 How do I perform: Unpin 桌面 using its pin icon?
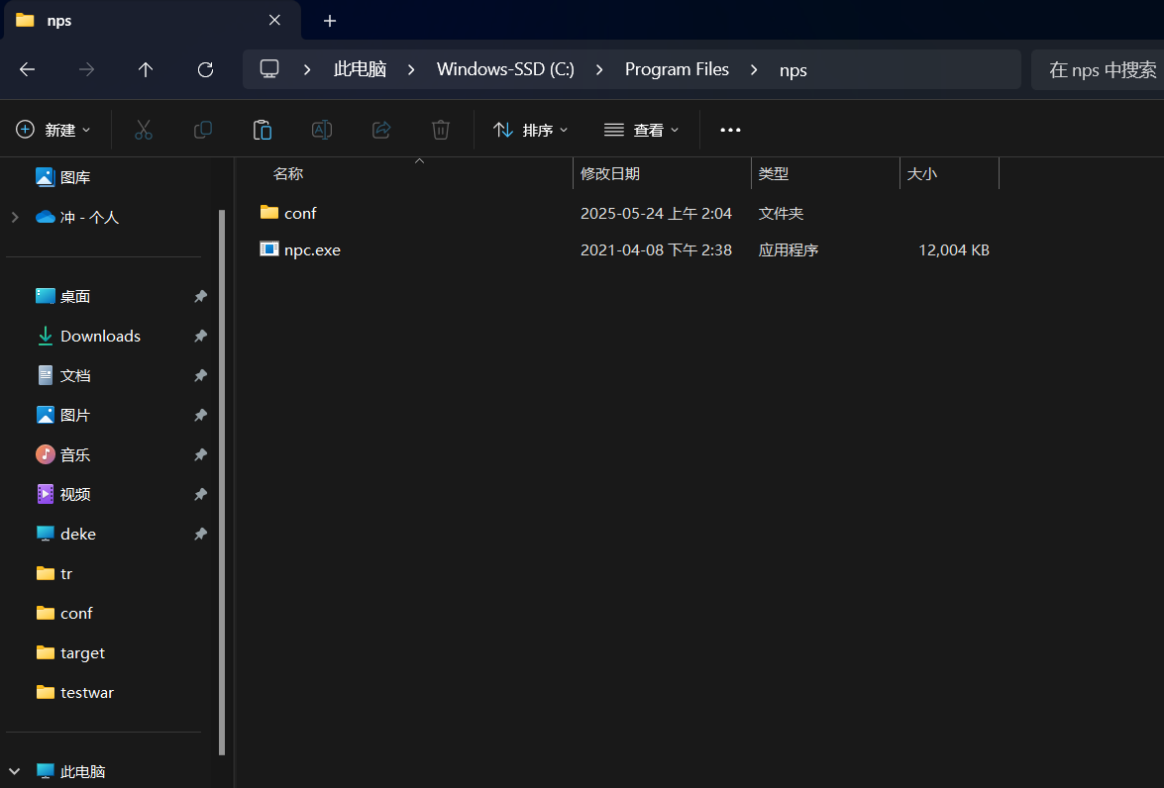click(x=200, y=296)
